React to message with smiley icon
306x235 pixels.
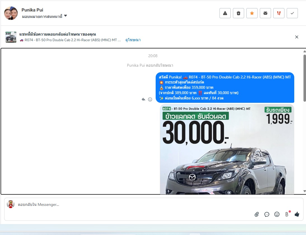[150, 99]
